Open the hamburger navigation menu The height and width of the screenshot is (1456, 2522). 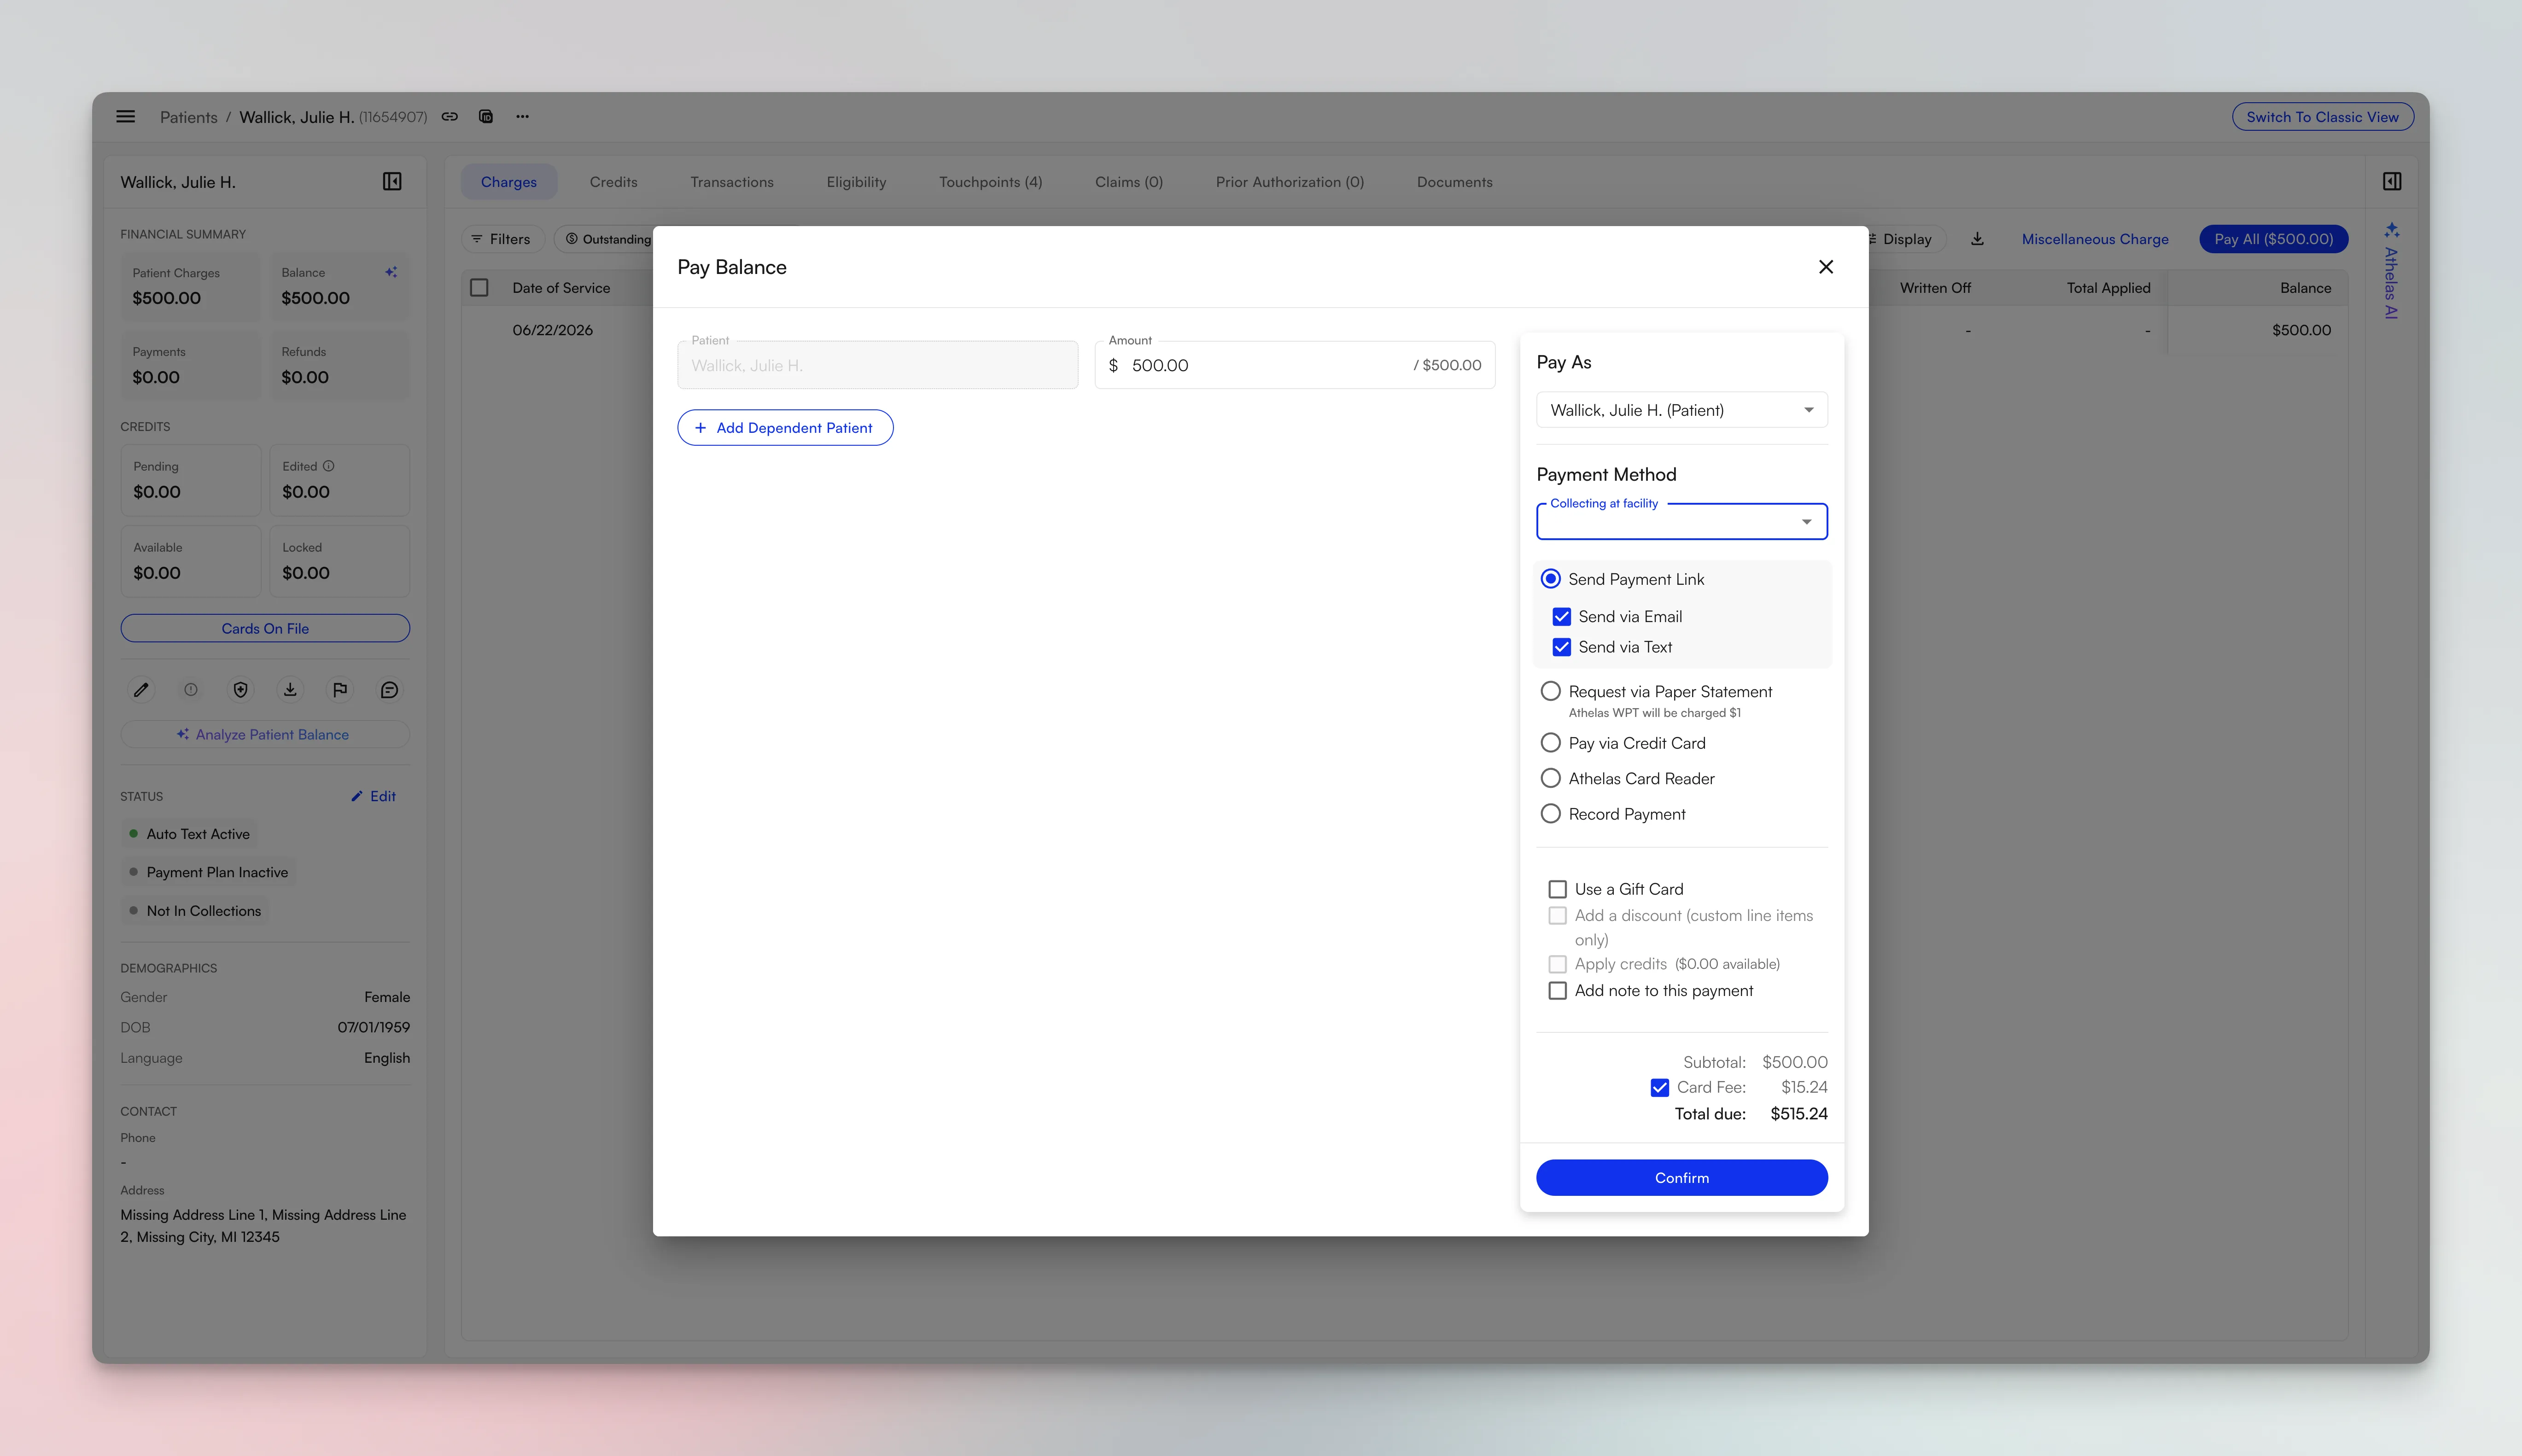(x=125, y=117)
